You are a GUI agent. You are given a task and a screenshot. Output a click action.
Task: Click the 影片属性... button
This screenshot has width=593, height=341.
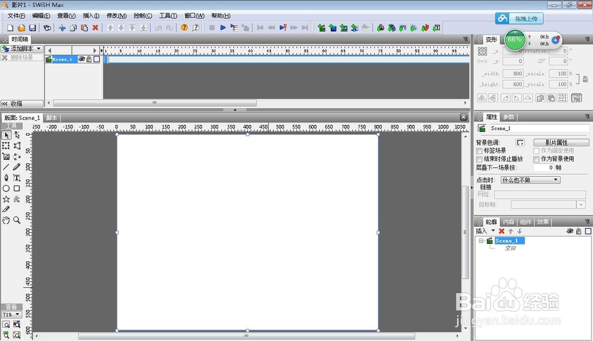point(561,142)
